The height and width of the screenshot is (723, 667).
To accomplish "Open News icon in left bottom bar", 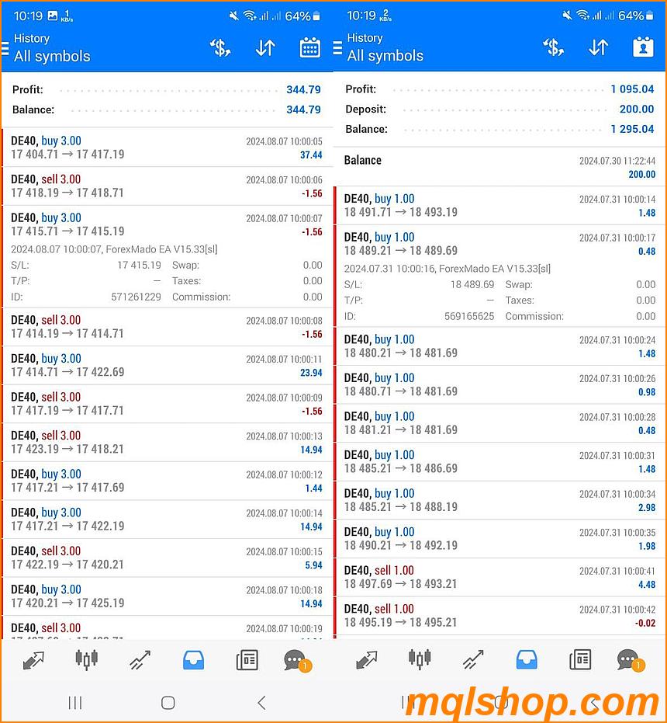I will (x=247, y=660).
